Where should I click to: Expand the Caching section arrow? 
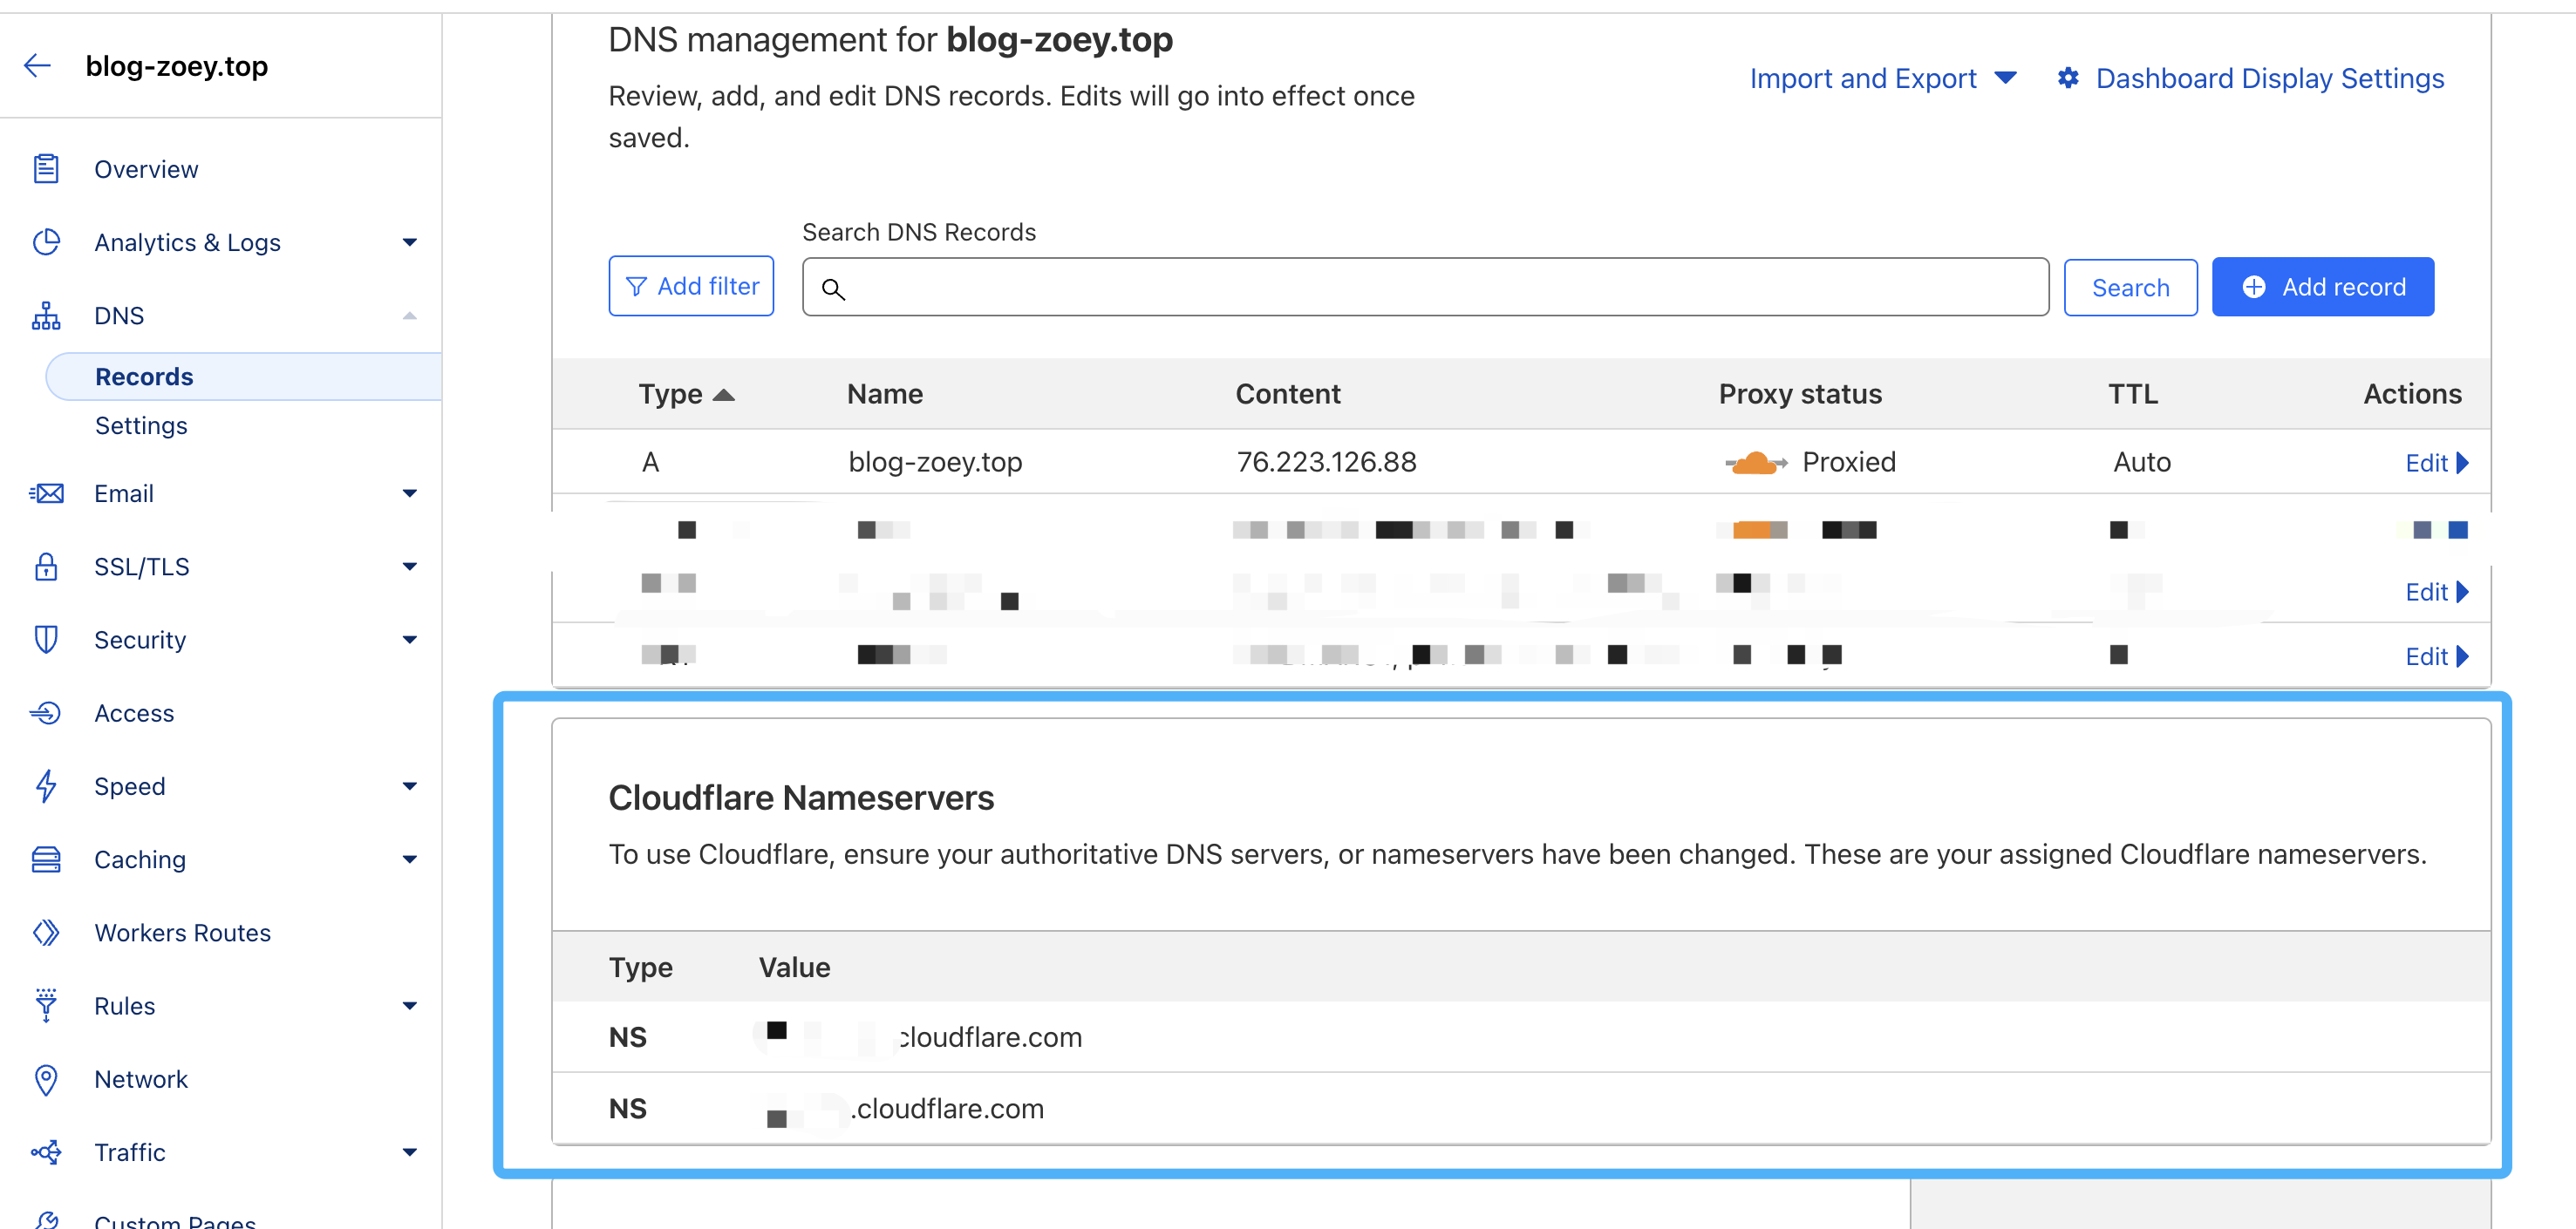coord(409,859)
